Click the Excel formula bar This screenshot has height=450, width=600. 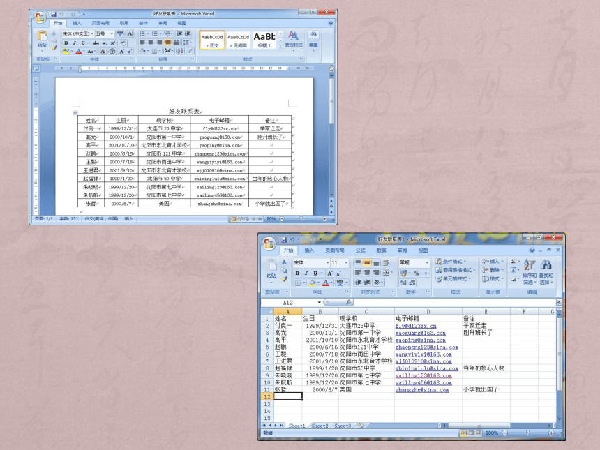pyautogui.click(x=454, y=302)
